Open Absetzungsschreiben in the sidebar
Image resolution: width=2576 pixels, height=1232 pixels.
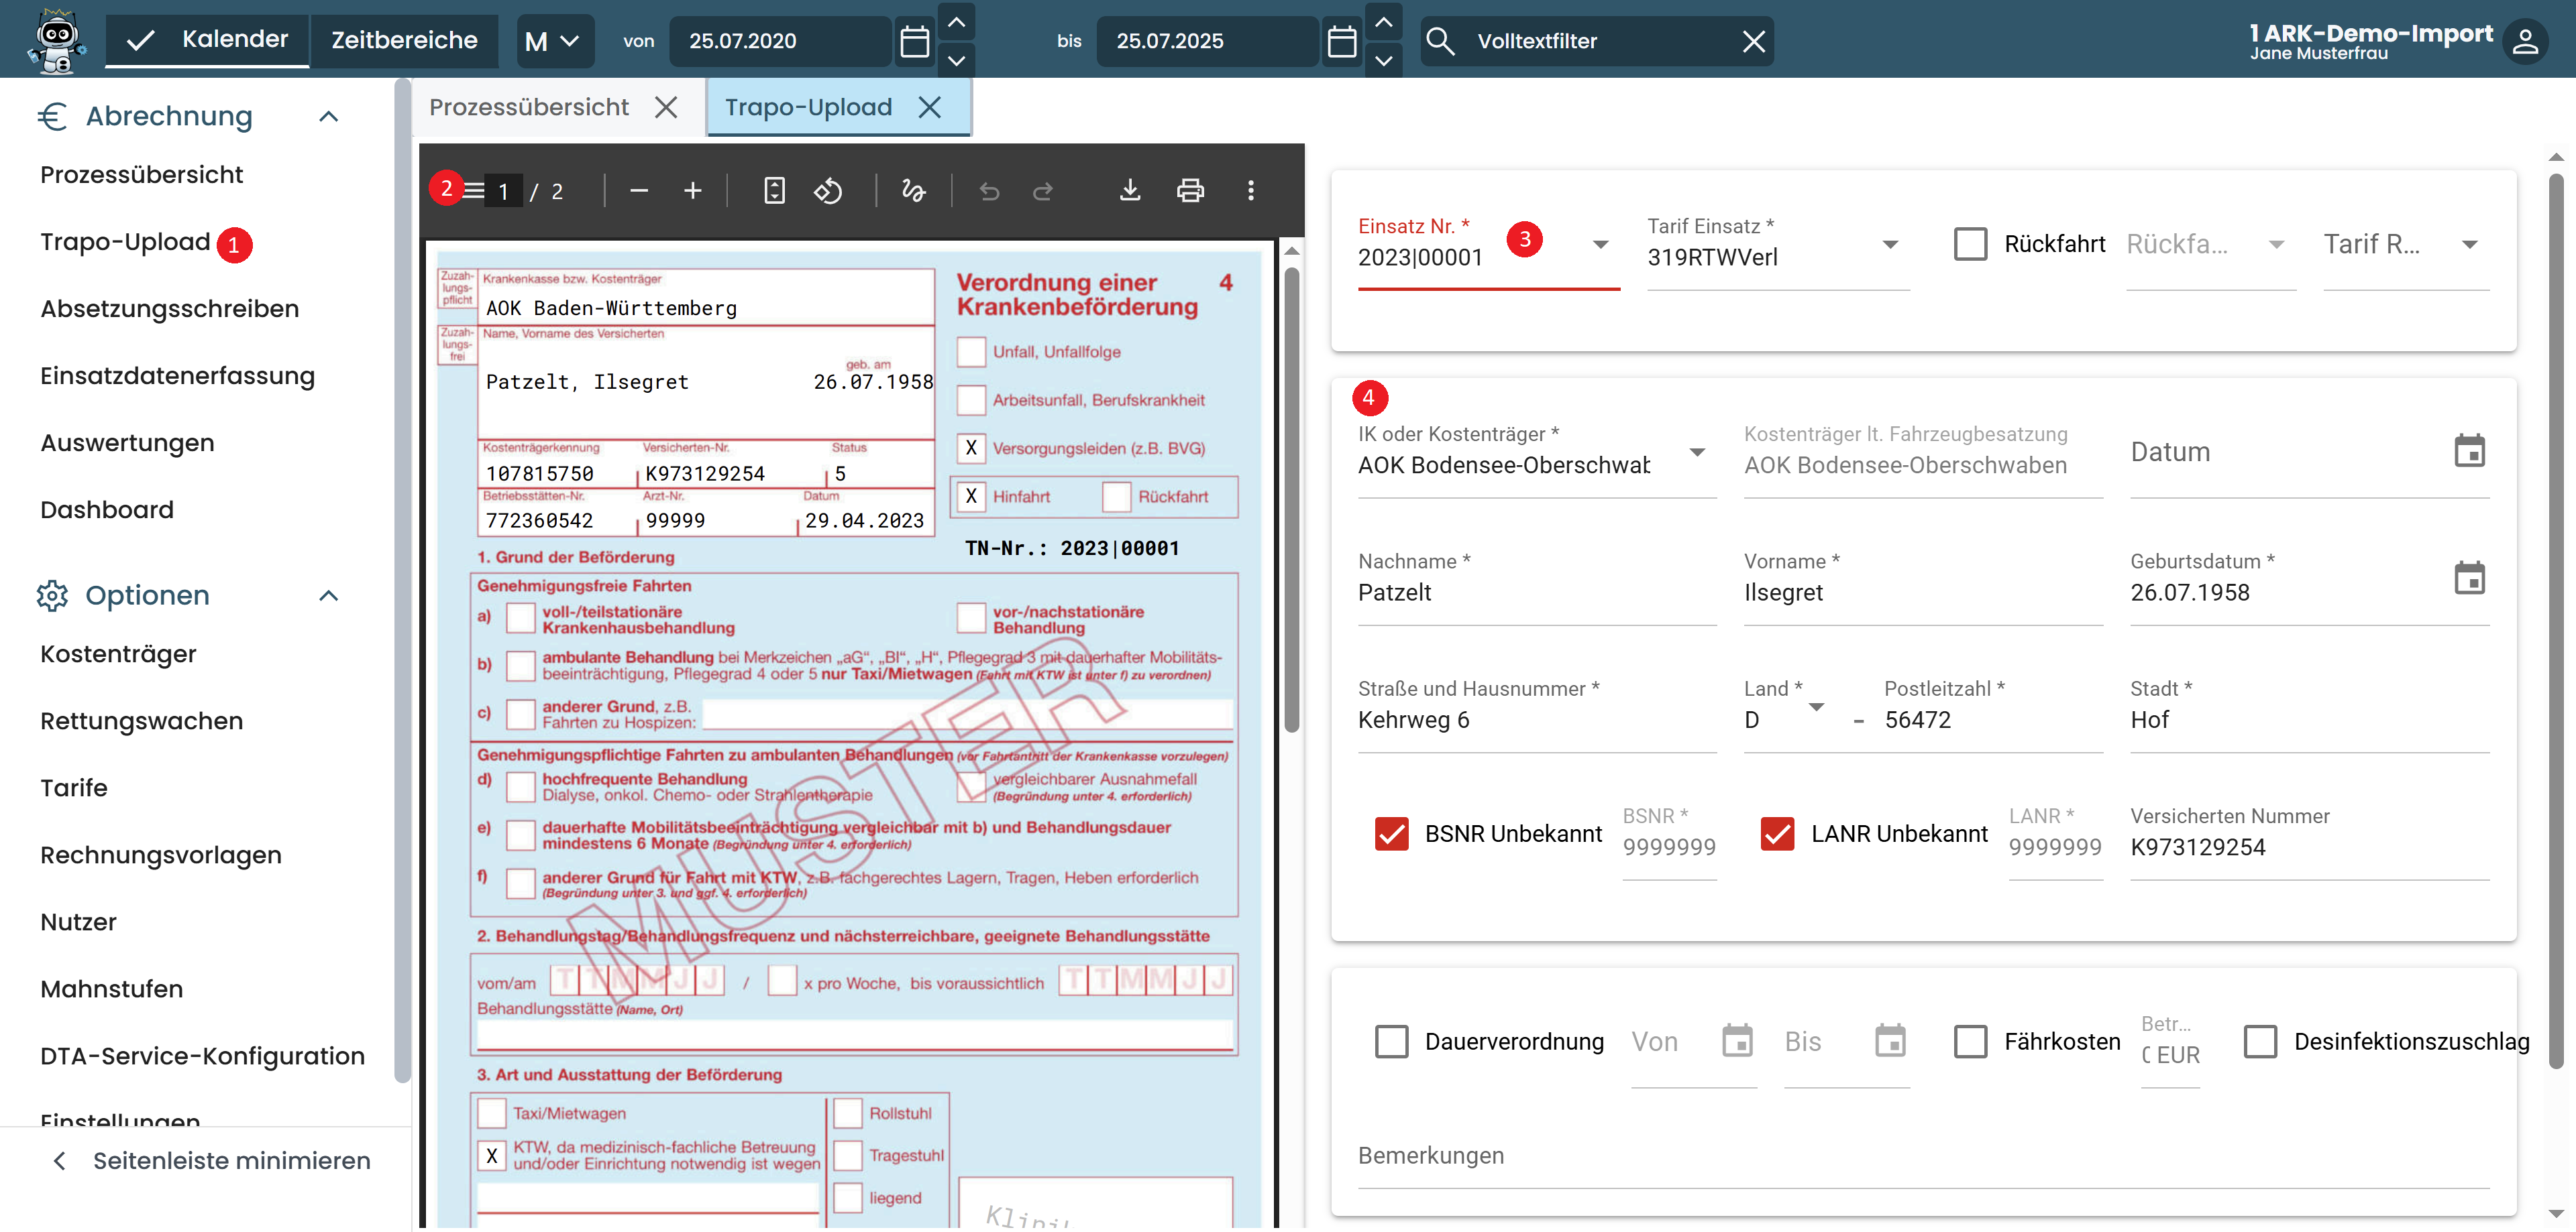tap(169, 309)
